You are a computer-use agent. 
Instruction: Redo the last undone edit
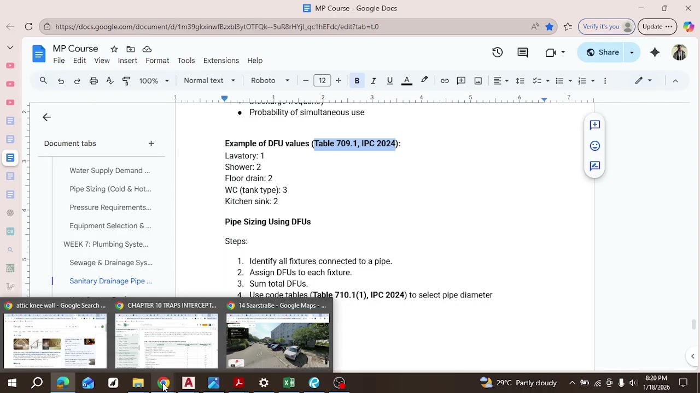pyautogui.click(x=77, y=81)
